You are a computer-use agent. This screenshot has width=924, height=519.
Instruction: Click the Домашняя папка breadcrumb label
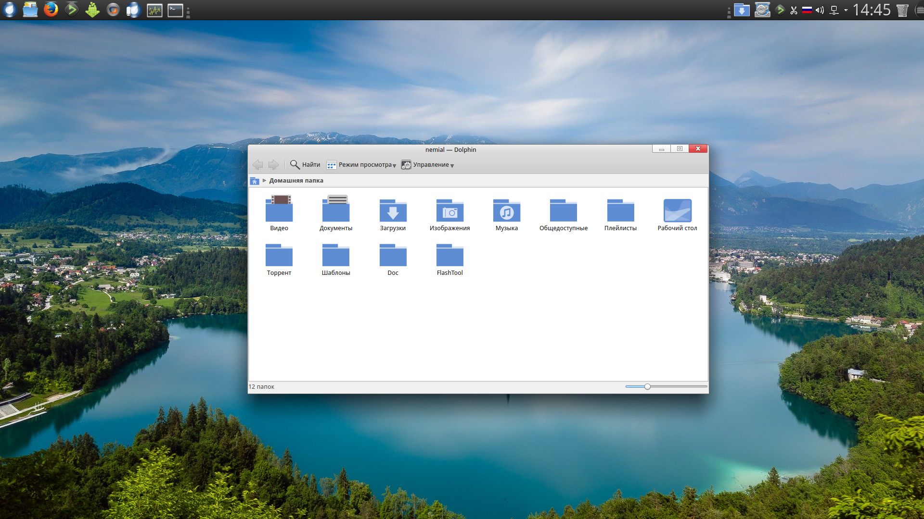pyautogui.click(x=296, y=181)
